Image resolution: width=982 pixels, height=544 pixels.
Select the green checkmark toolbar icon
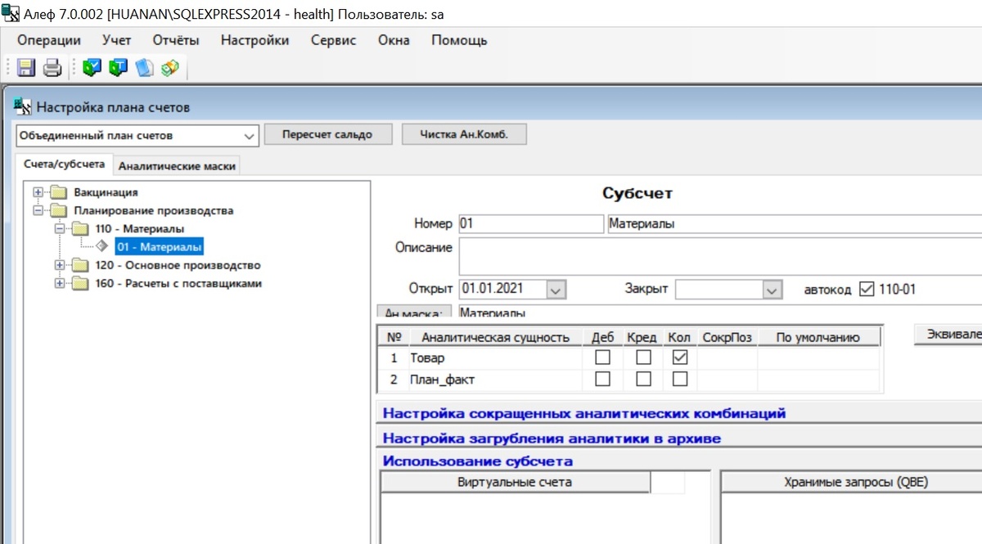click(92, 68)
